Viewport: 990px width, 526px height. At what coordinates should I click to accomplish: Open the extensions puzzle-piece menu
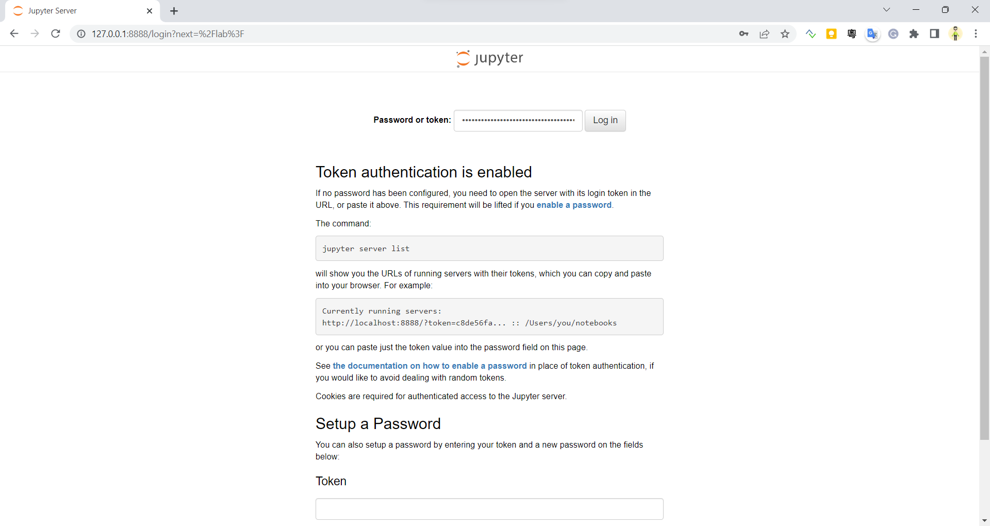[914, 34]
